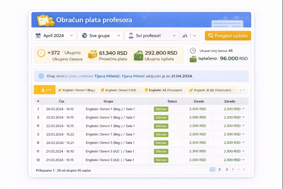The height and width of the screenshot is (189, 283).
Task: Click the Pregled isplate button
Action: pyautogui.click(x=228, y=35)
